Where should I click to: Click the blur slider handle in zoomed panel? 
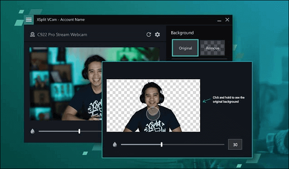pyautogui.click(x=162, y=144)
